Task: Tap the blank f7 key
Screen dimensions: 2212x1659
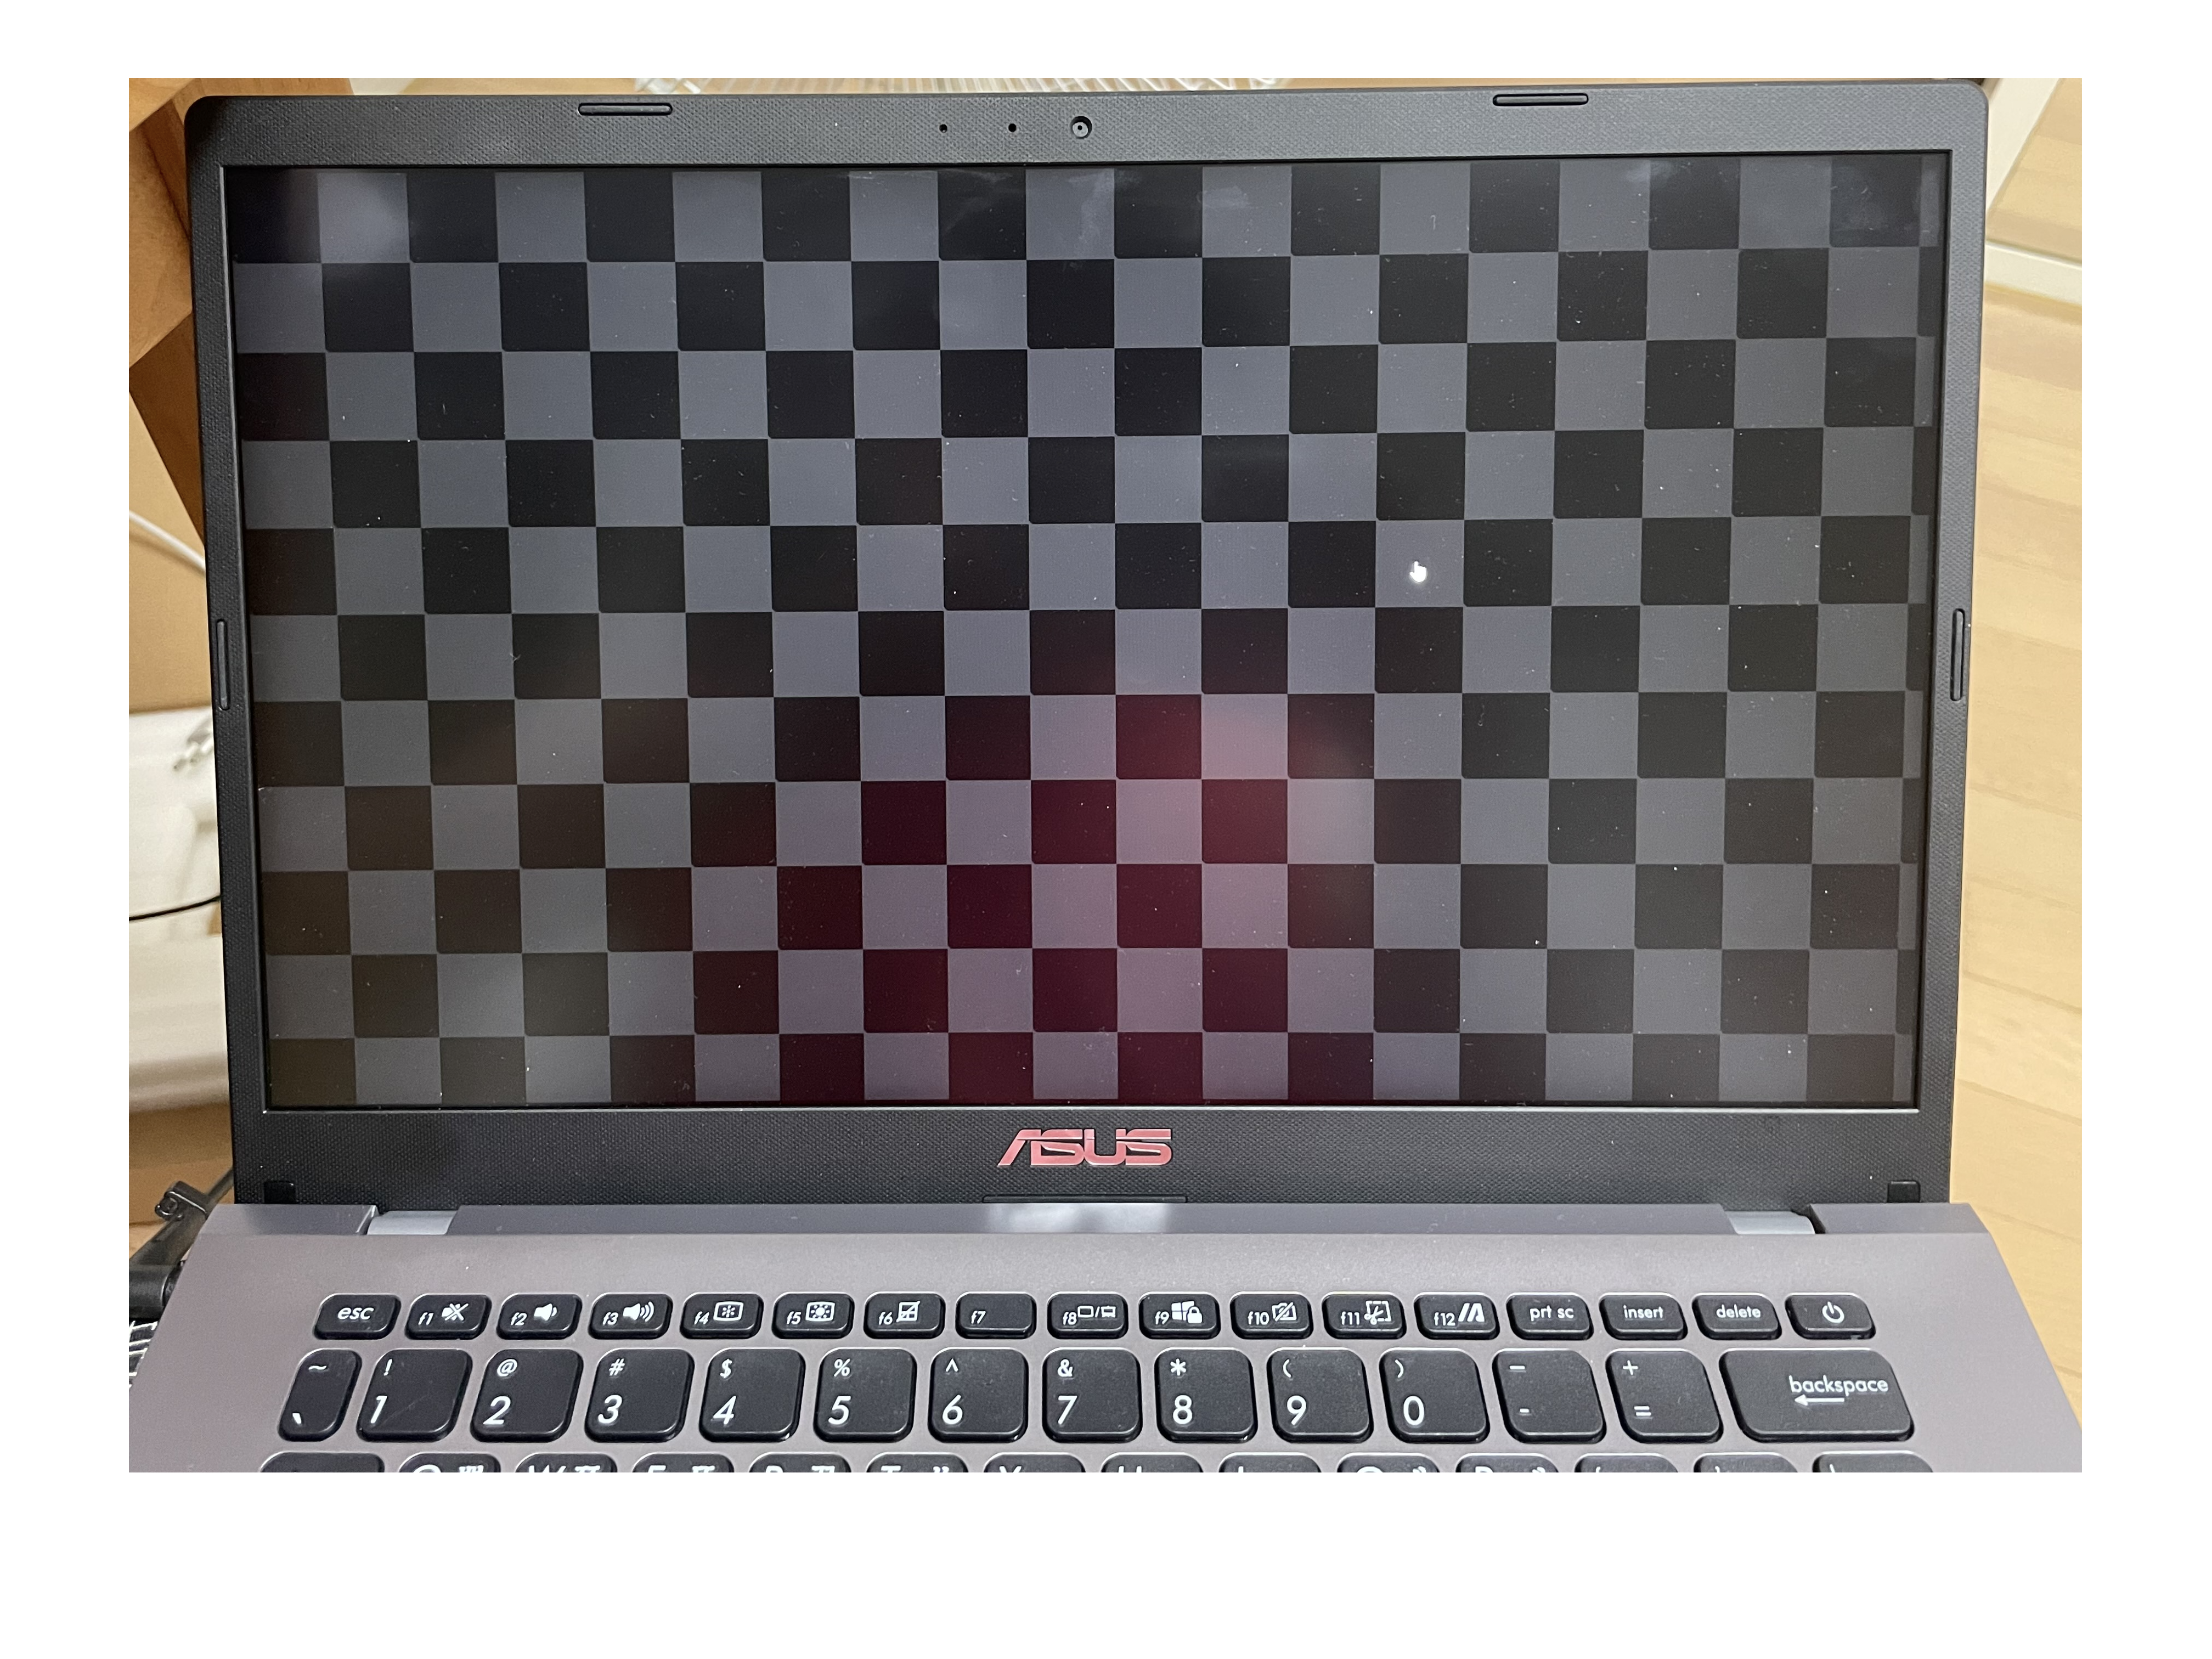Action: click(x=995, y=1315)
